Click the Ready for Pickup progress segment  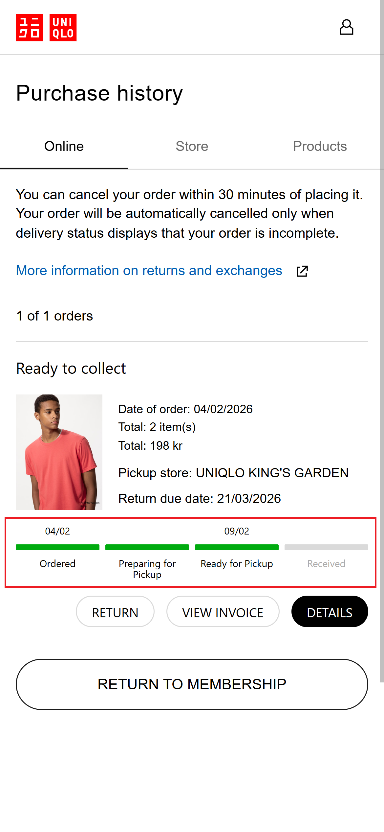tap(237, 547)
